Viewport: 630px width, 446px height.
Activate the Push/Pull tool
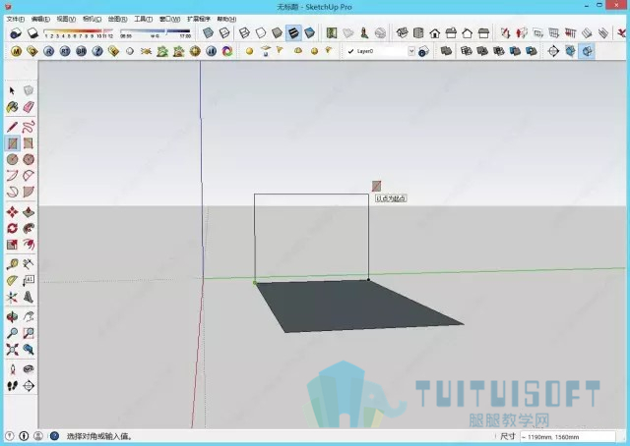pyautogui.click(x=29, y=212)
